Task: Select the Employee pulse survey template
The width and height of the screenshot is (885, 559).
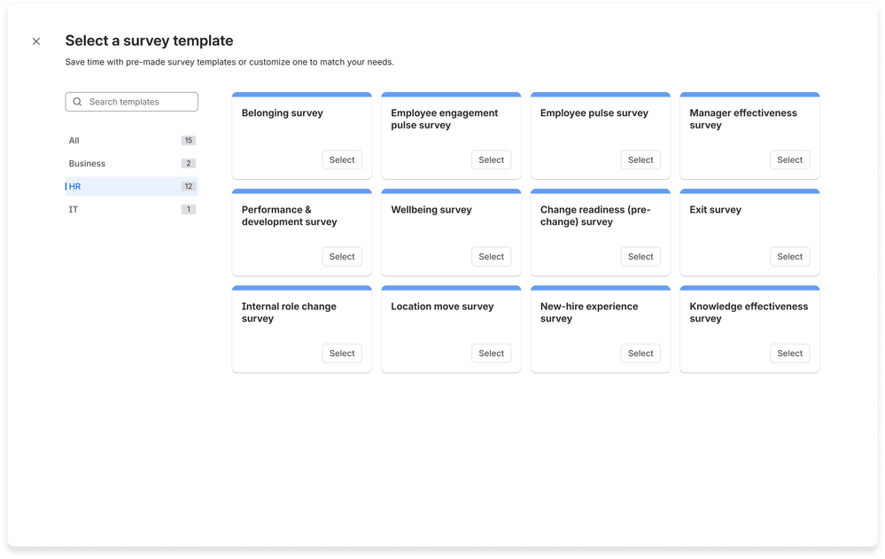Action: click(x=640, y=159)
